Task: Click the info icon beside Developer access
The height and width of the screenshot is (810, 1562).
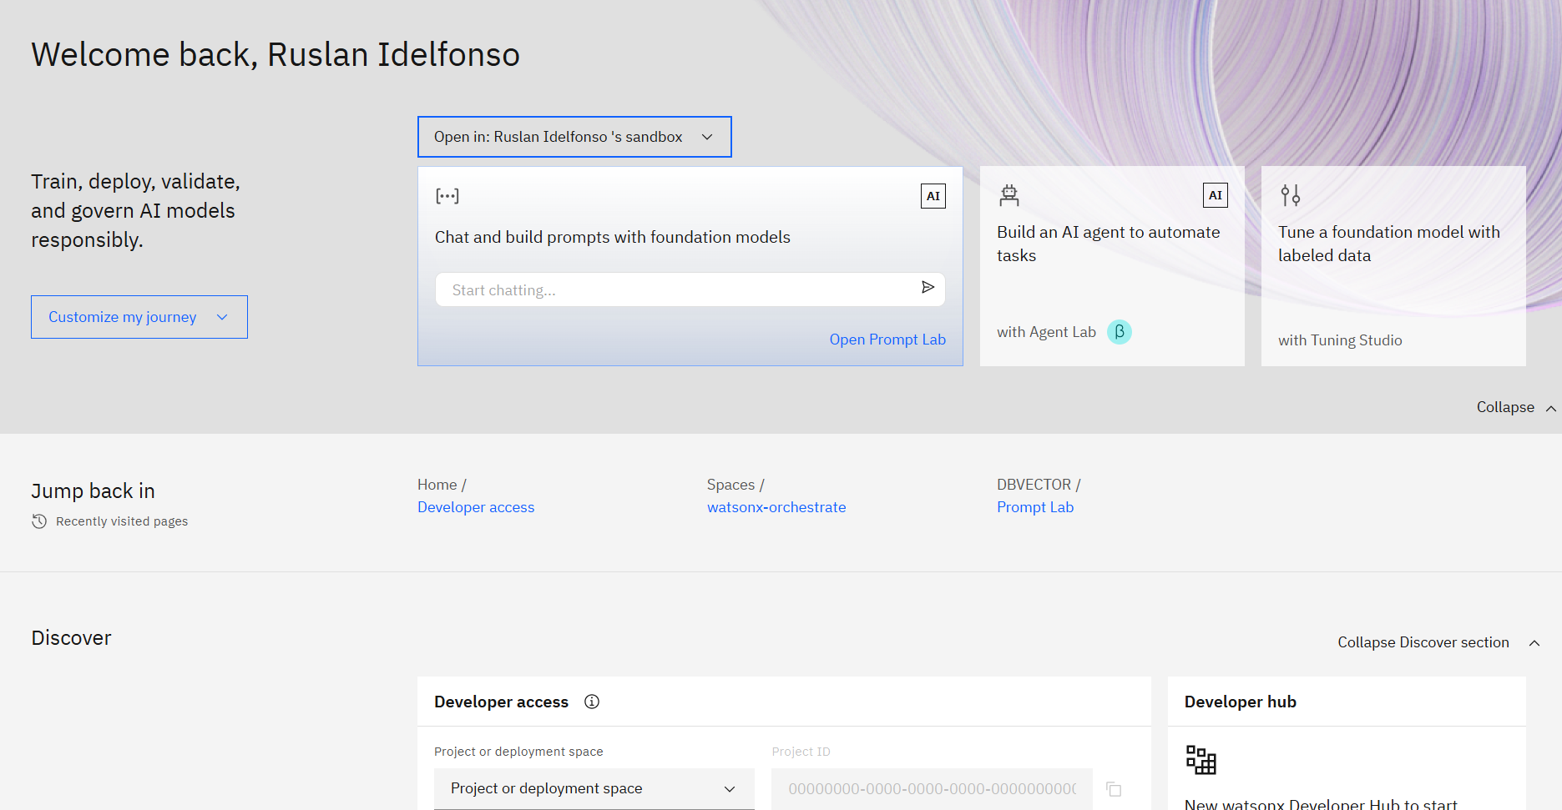Action: 592,702
